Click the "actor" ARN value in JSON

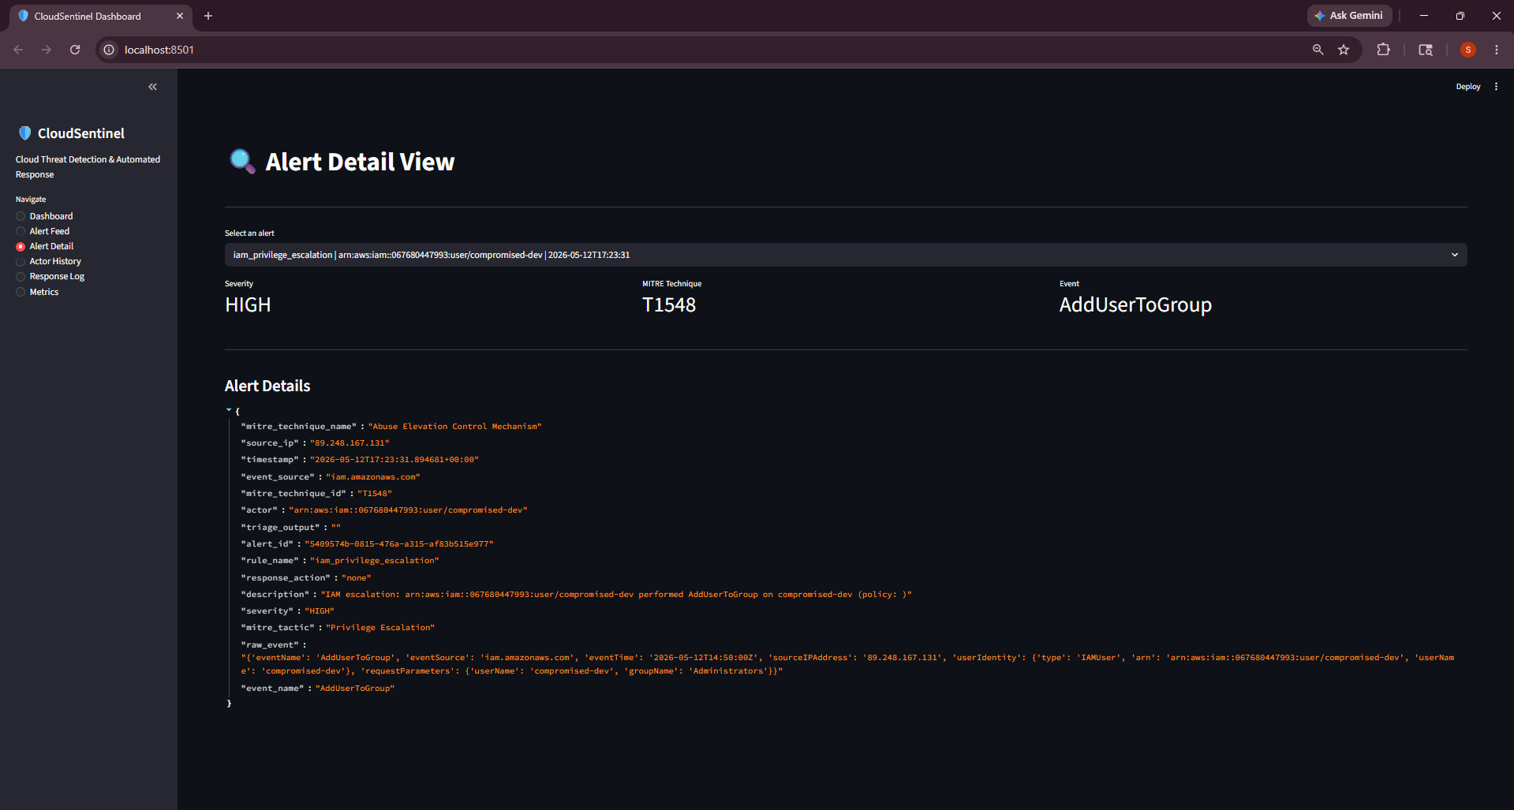click(x=408, y=510)
